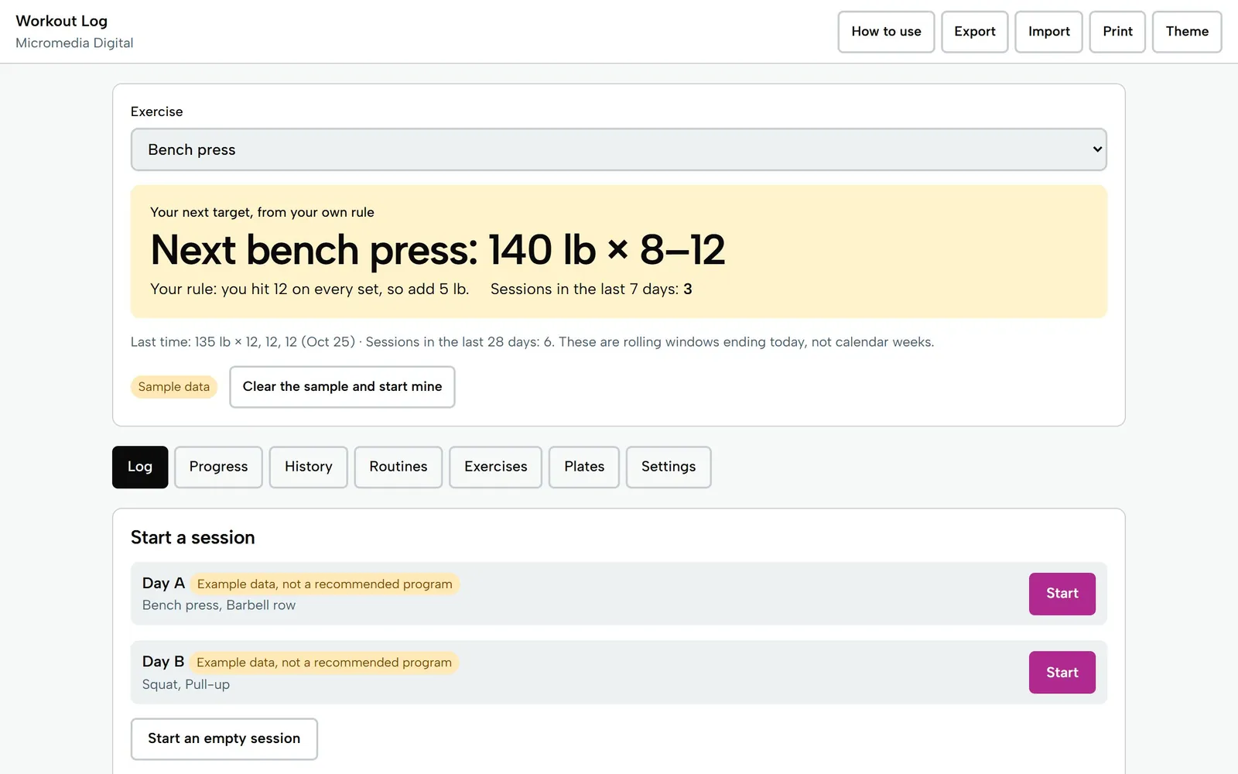This screenshot has height=774, width=1238.
Task: Go to the Routines tab
Action: (x=398, y=467)
